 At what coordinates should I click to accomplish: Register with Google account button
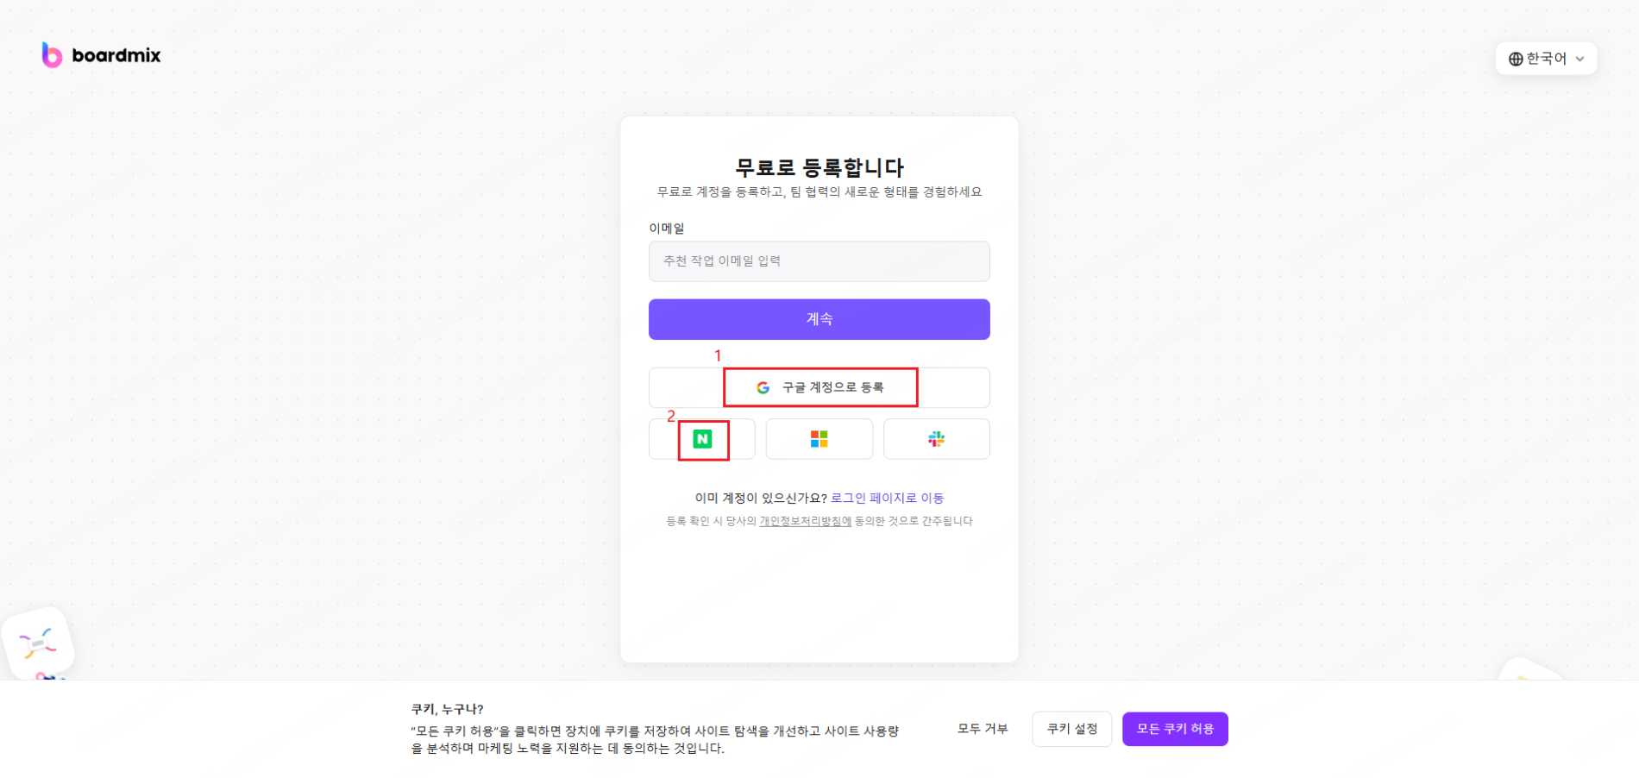click(x=819, y=388)
